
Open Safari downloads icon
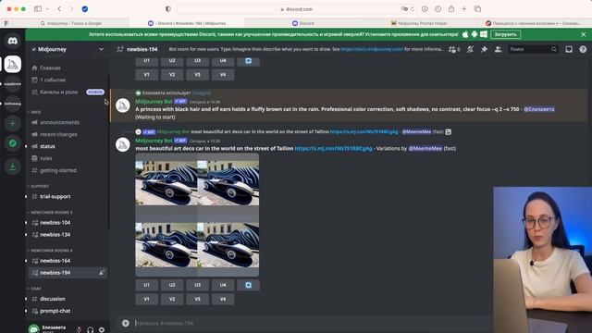click(425, 8)
